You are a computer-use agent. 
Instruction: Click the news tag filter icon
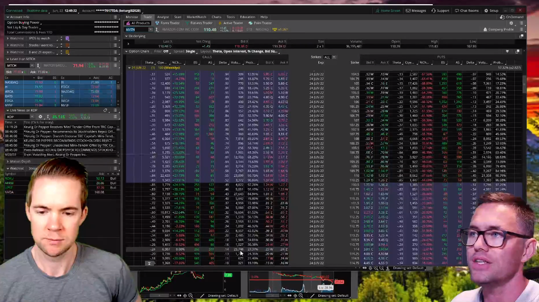point(105,111)
